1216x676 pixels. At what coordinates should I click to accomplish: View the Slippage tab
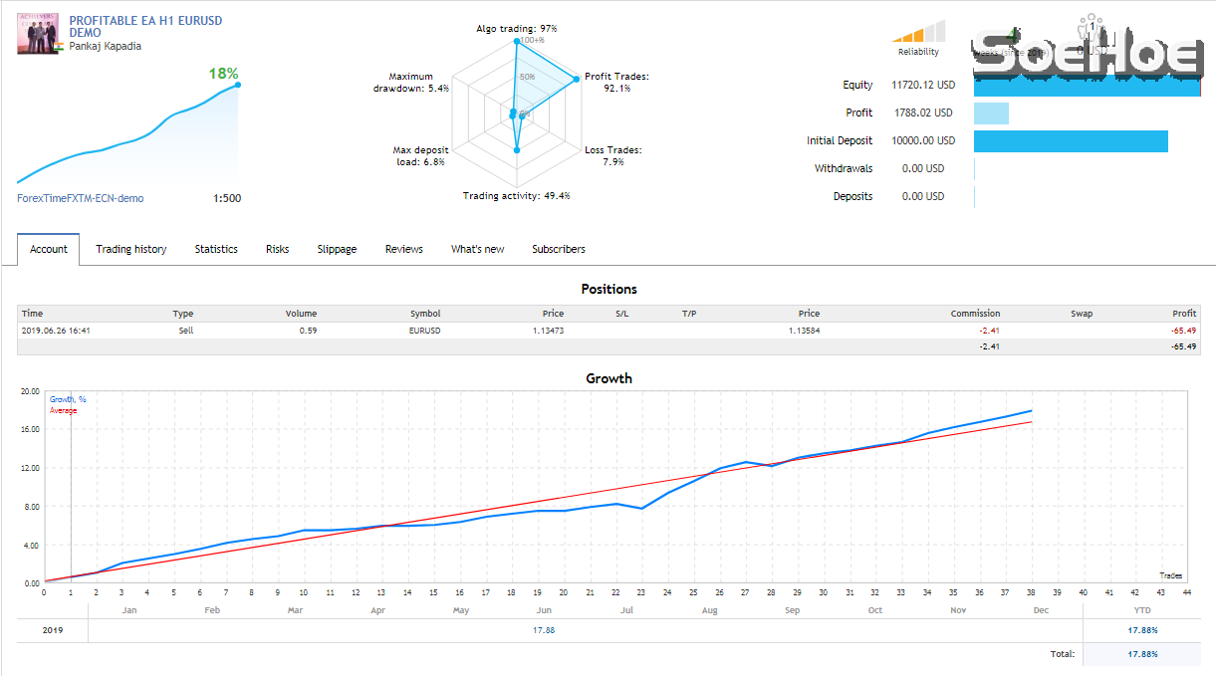336,249
